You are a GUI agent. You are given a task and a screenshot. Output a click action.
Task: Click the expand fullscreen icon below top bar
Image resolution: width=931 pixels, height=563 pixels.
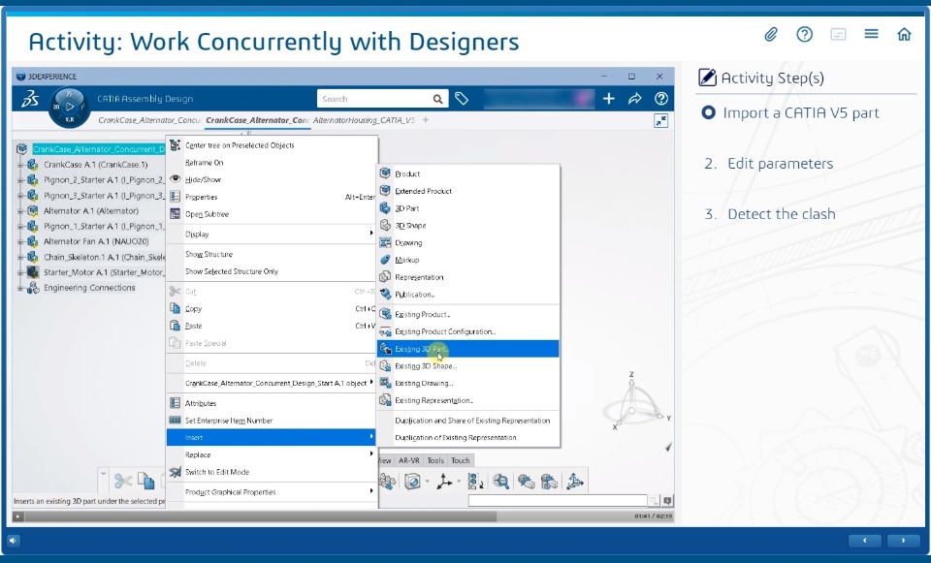click(660, 121)
